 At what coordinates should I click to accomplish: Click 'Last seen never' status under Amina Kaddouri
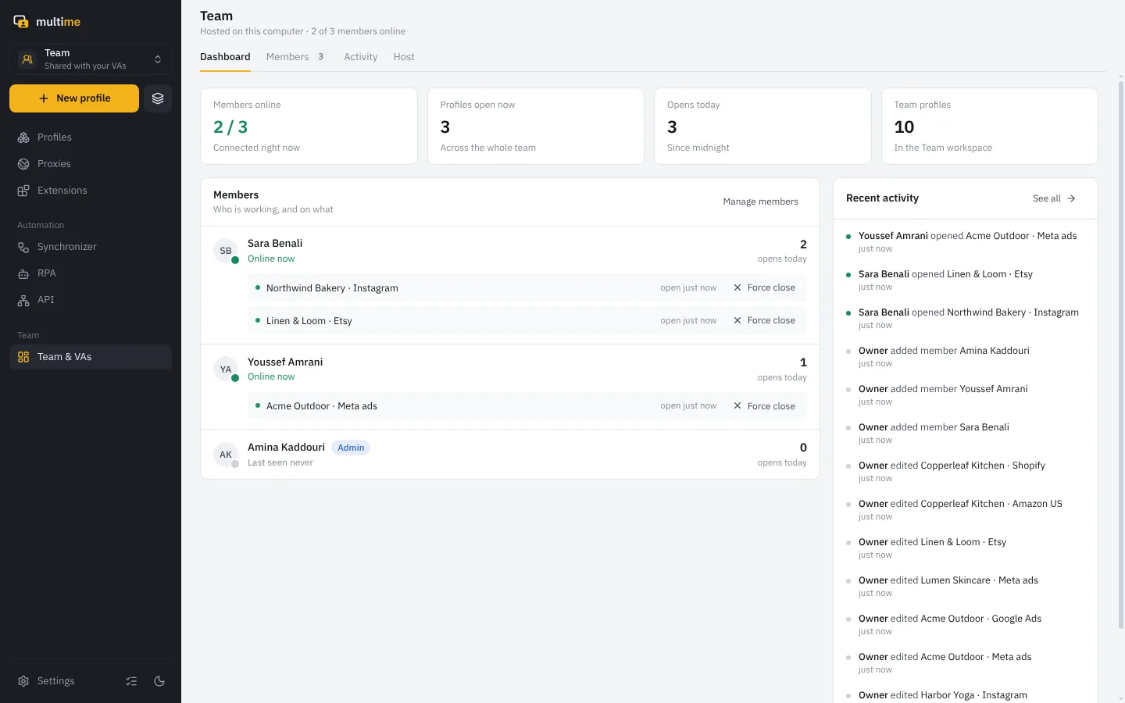pyautogui.click(x=280, y=463)
